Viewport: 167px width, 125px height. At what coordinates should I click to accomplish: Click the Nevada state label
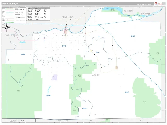[x=20, y=121]
